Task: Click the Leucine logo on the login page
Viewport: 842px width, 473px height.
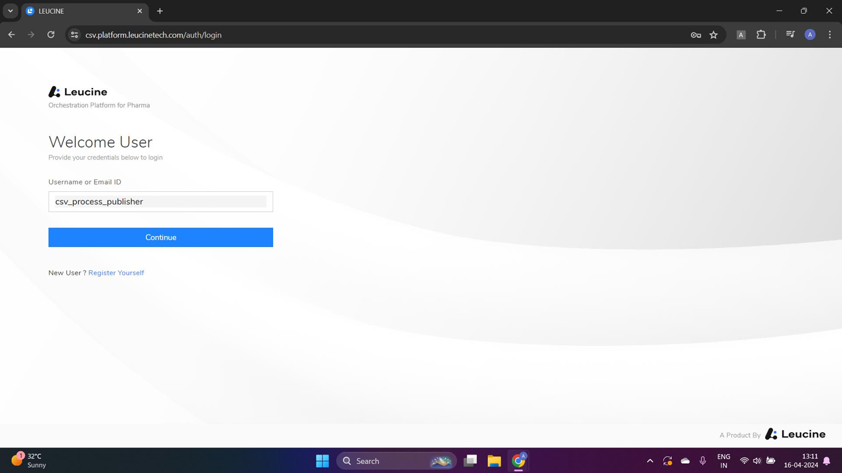Action: click(x=78, y=91)
